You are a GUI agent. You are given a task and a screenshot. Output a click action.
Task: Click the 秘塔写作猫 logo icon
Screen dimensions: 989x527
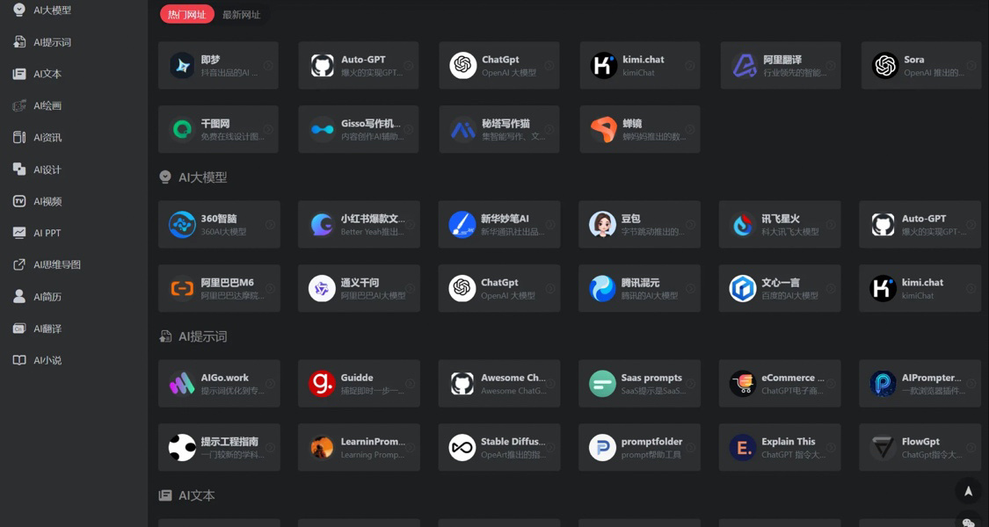point(463,129)
